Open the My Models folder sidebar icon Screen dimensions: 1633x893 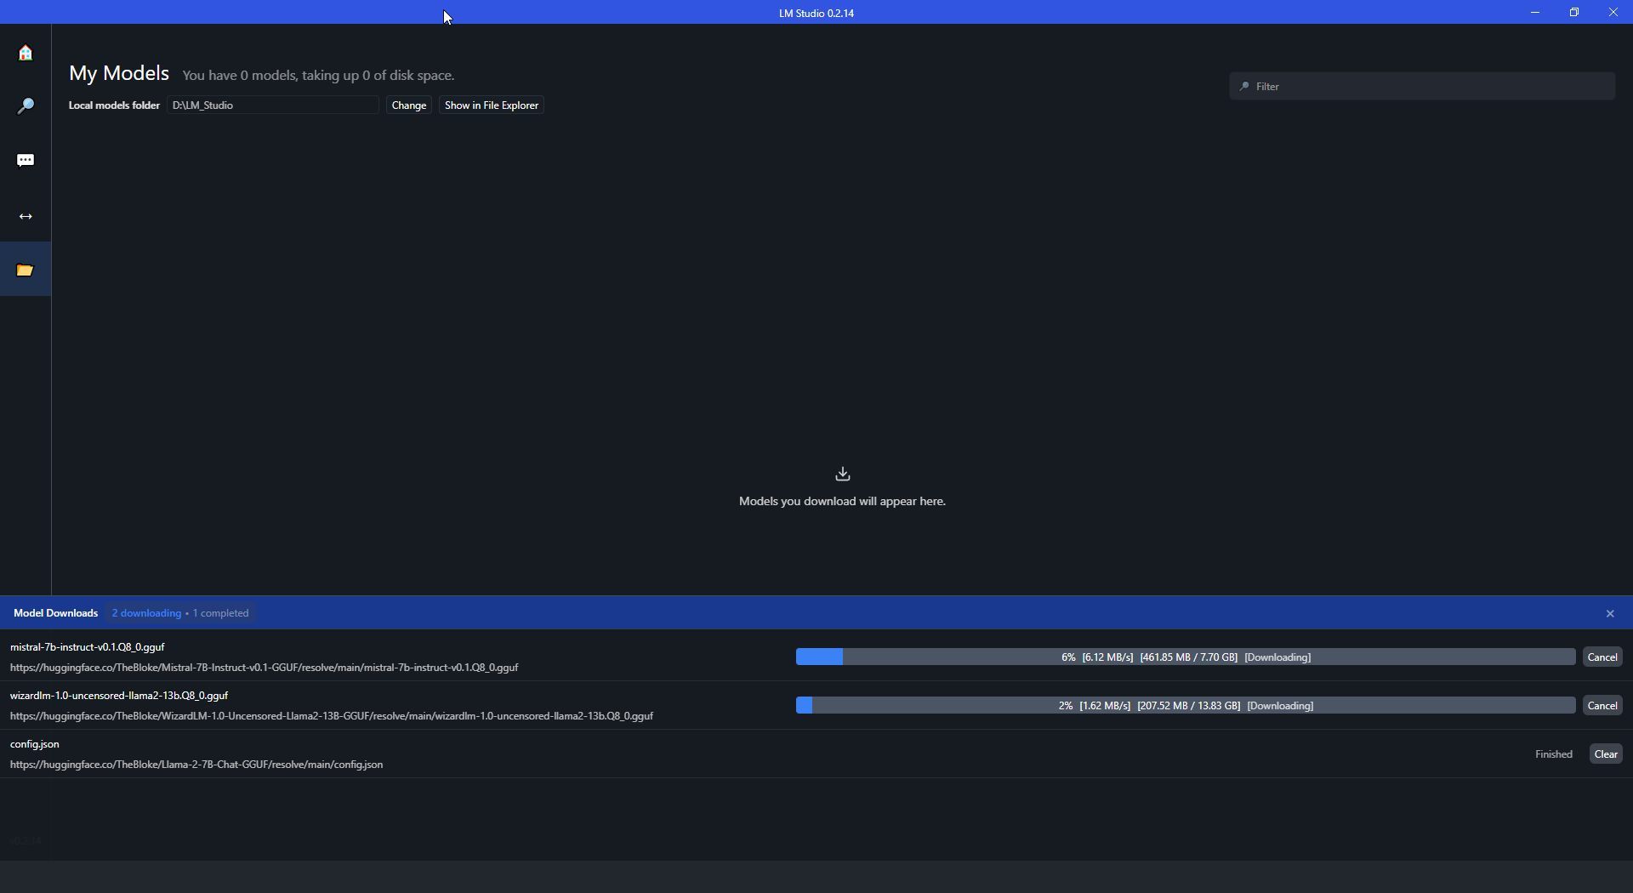pos(26,270)
